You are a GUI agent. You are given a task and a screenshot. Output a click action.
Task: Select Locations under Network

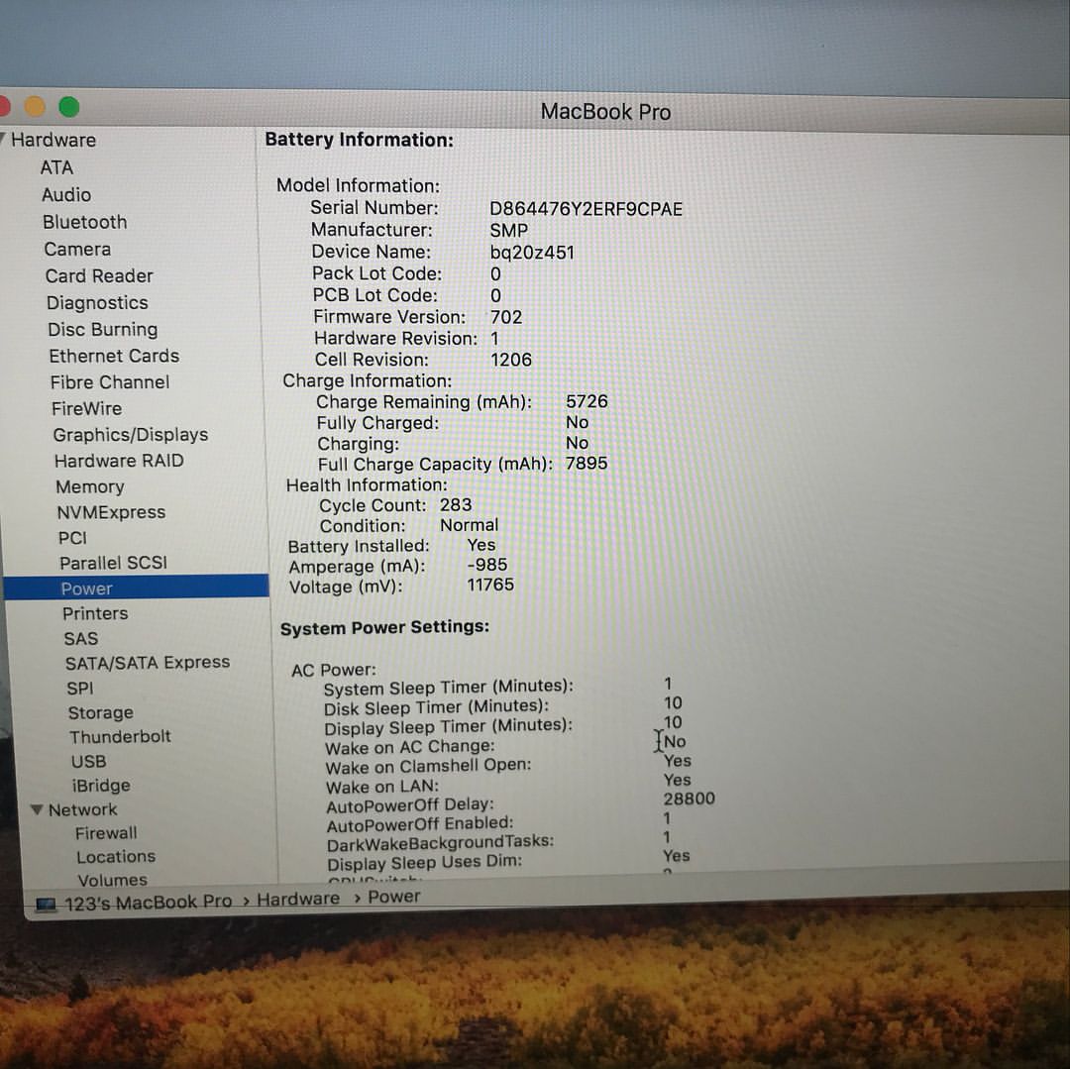click(x=116, y=856)
